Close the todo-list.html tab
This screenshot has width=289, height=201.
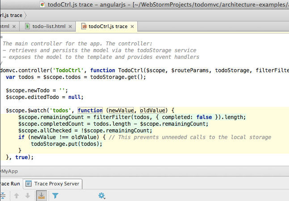pos(69,26)
